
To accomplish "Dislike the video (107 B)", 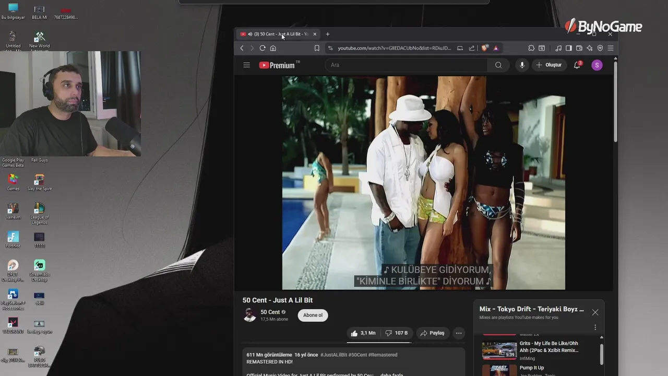I will (x=397, y=333).
